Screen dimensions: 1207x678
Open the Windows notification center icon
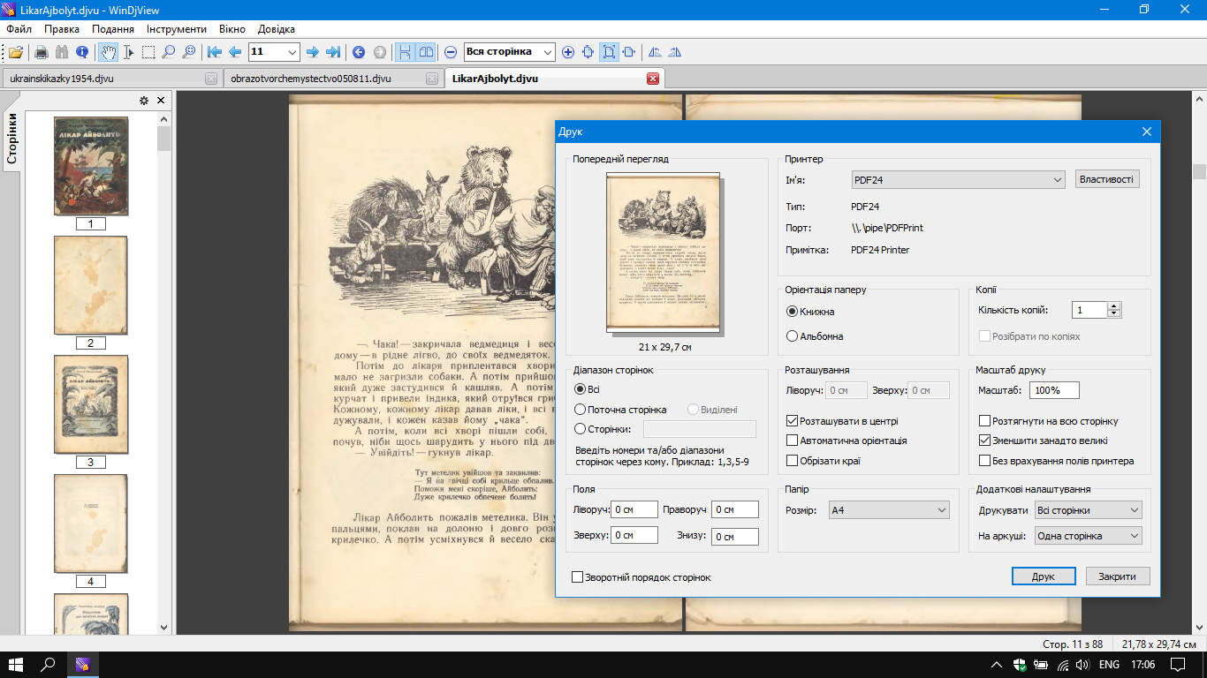tap(1178, 665)
